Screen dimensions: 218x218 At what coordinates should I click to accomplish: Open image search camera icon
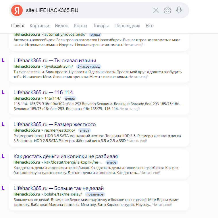click(x=167, y=10)
